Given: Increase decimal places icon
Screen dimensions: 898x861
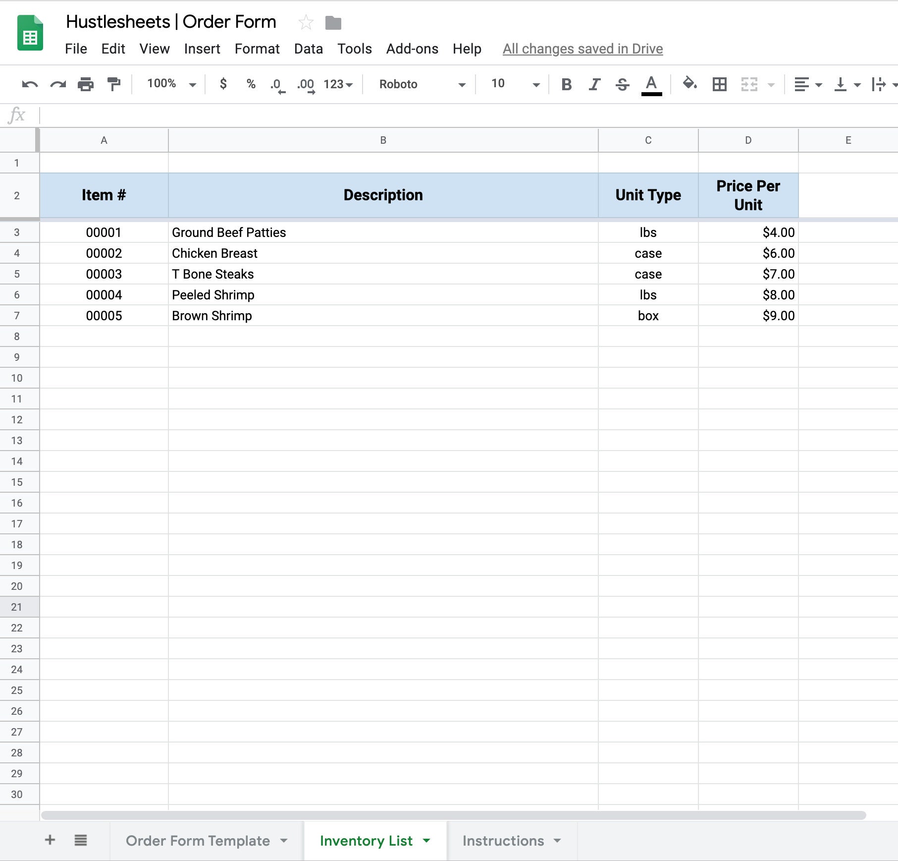Looking at the screenshot, I should coord(306,85).
